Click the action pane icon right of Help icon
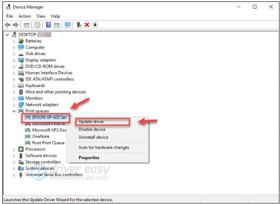Image resolution: width=280 pixels, height=204 pixels. pyautogui.click(x=56, y=25)
